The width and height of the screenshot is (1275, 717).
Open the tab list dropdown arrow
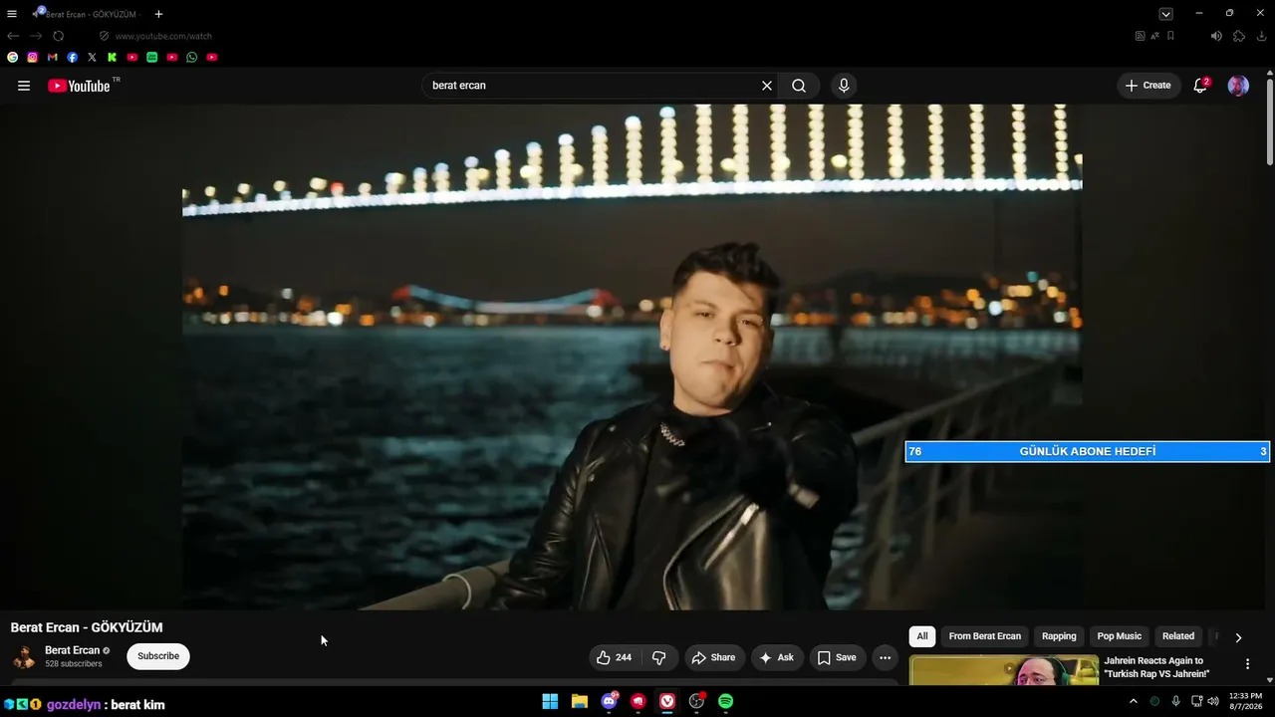(1165, 14)
